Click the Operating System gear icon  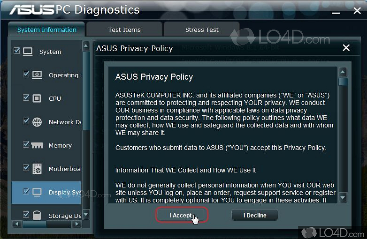[37, 75]
